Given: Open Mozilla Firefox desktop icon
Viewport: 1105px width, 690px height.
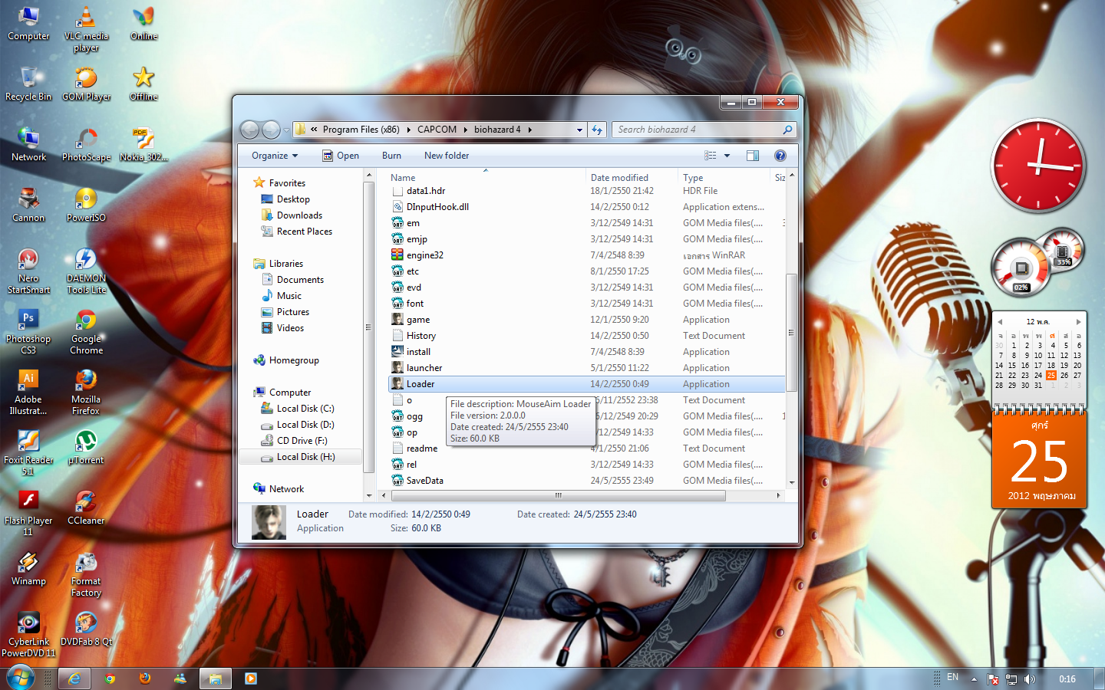Looking at the screenshot, I should (86, 393).
